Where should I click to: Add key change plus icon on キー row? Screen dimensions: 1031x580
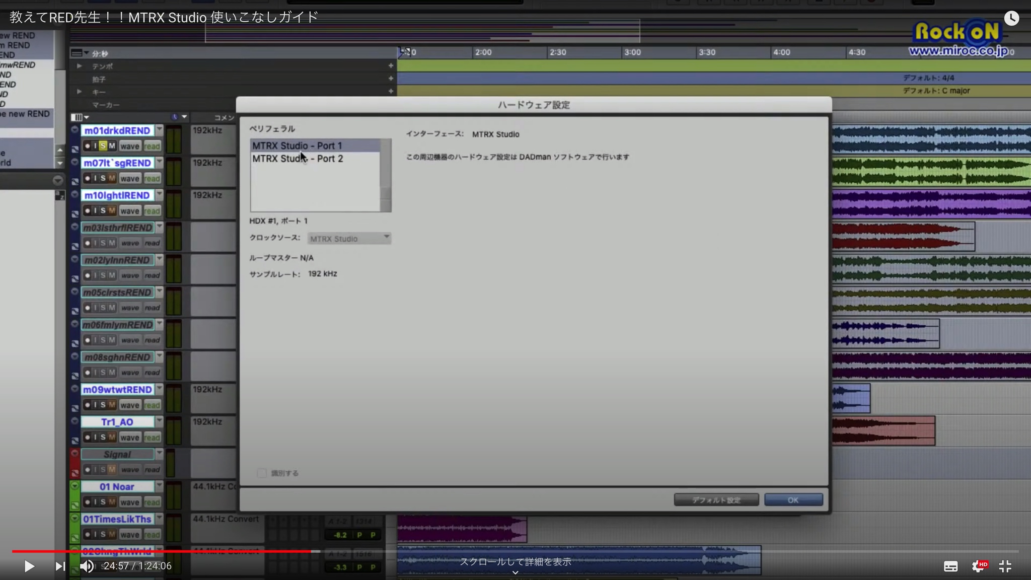[x=391, y=92]
